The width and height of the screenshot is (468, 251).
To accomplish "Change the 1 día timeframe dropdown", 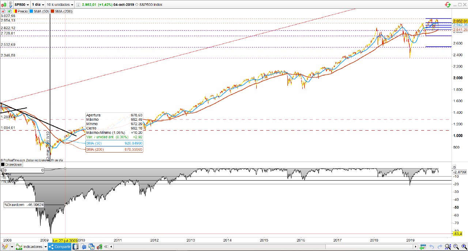I will [38, 4].
